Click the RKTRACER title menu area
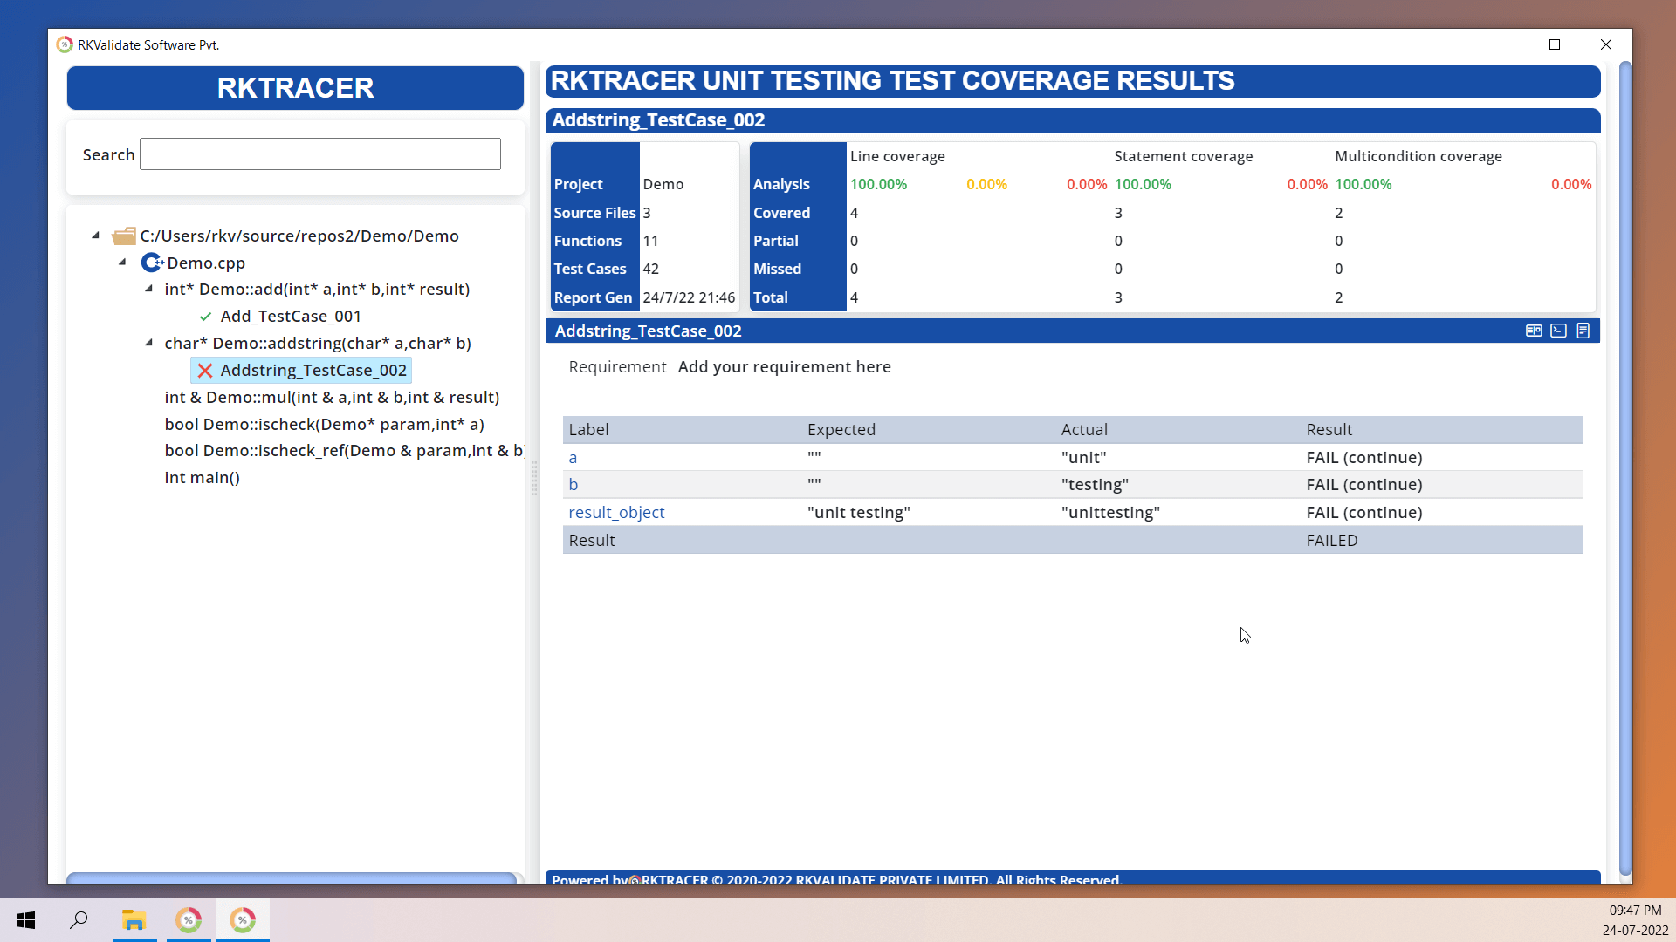The image size is (1676, 942). (x=295, y=87)
